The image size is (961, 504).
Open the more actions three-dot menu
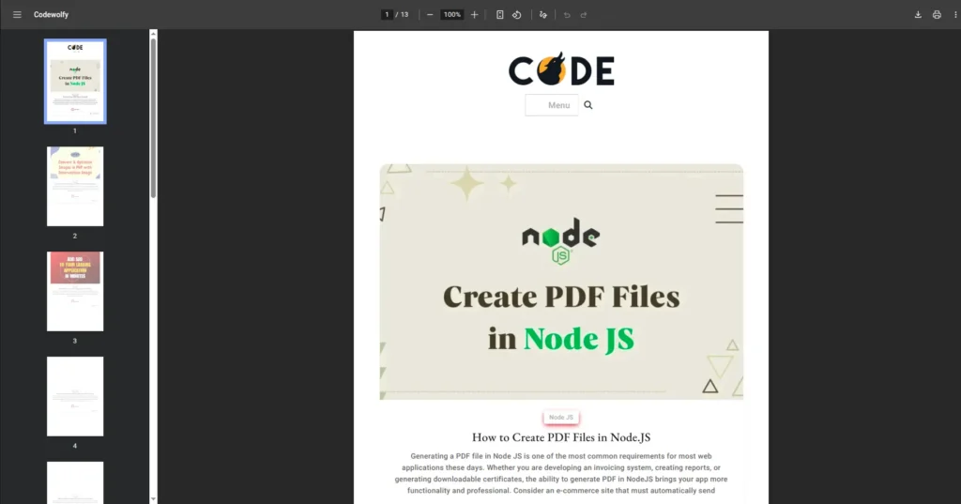[955, 15]
